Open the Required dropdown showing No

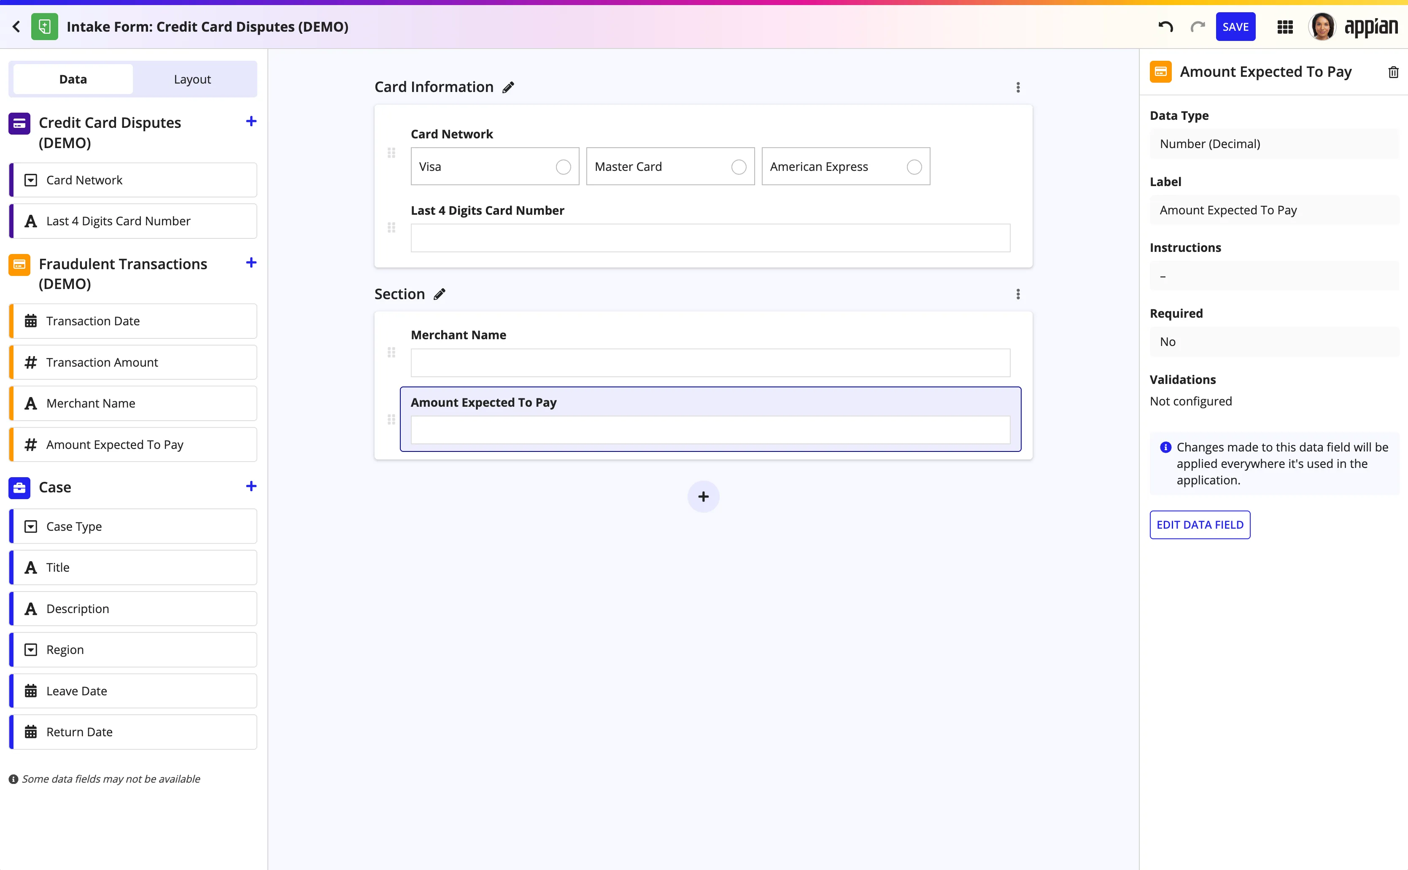[1273, 341]
